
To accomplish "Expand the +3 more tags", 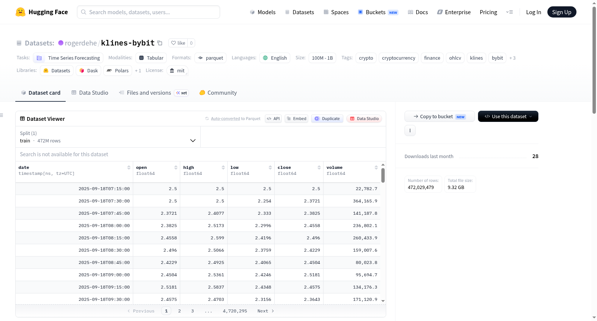I will tap(512, 58).
